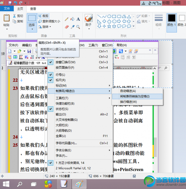Select the Fill with color bucket tool
The image size is (186, 189).
coord(73,19)
